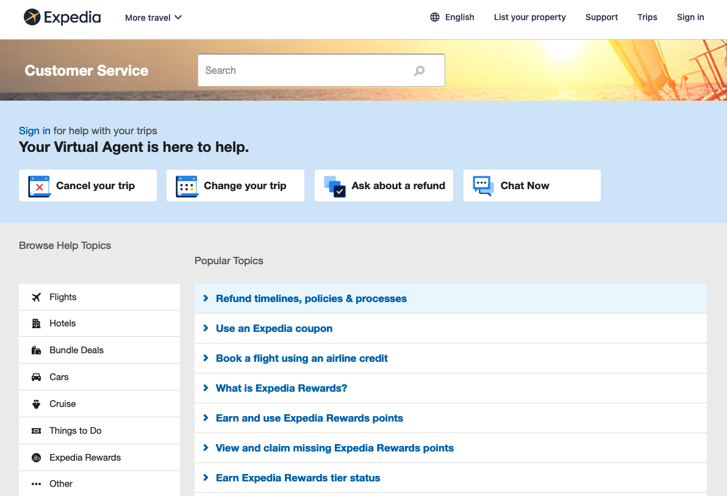727x496 pixels.
Task: Open List your property
Action: click(x=529, y=17)
